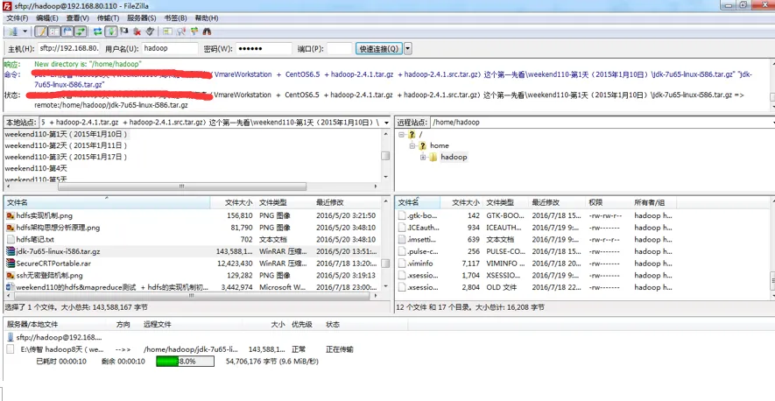Click the local tree scroll up arrow
The height and width of the screenshot is (401, 775).
[x=385, y=134]
